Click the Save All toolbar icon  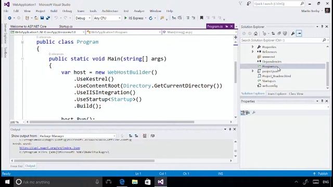[48, 18]
